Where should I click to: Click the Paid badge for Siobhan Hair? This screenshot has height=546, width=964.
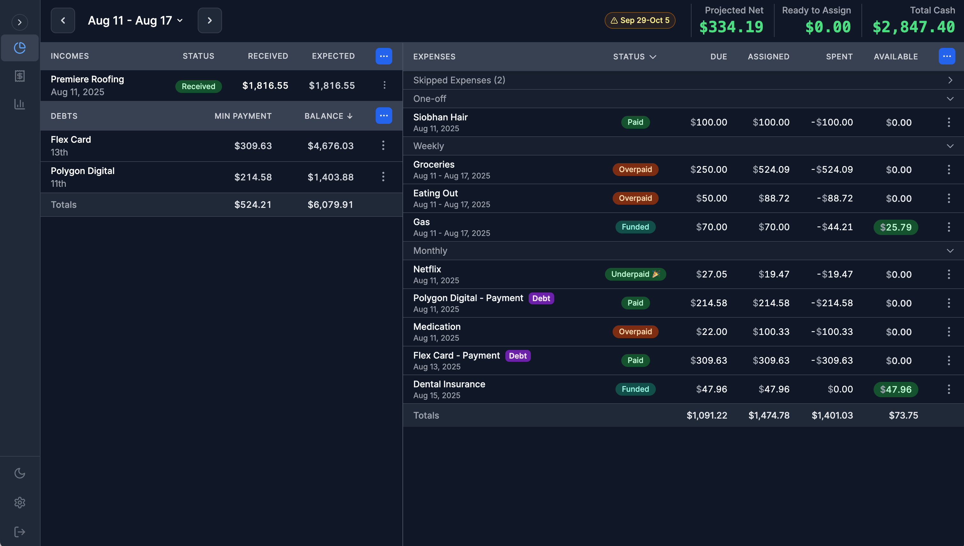(635, 122)
